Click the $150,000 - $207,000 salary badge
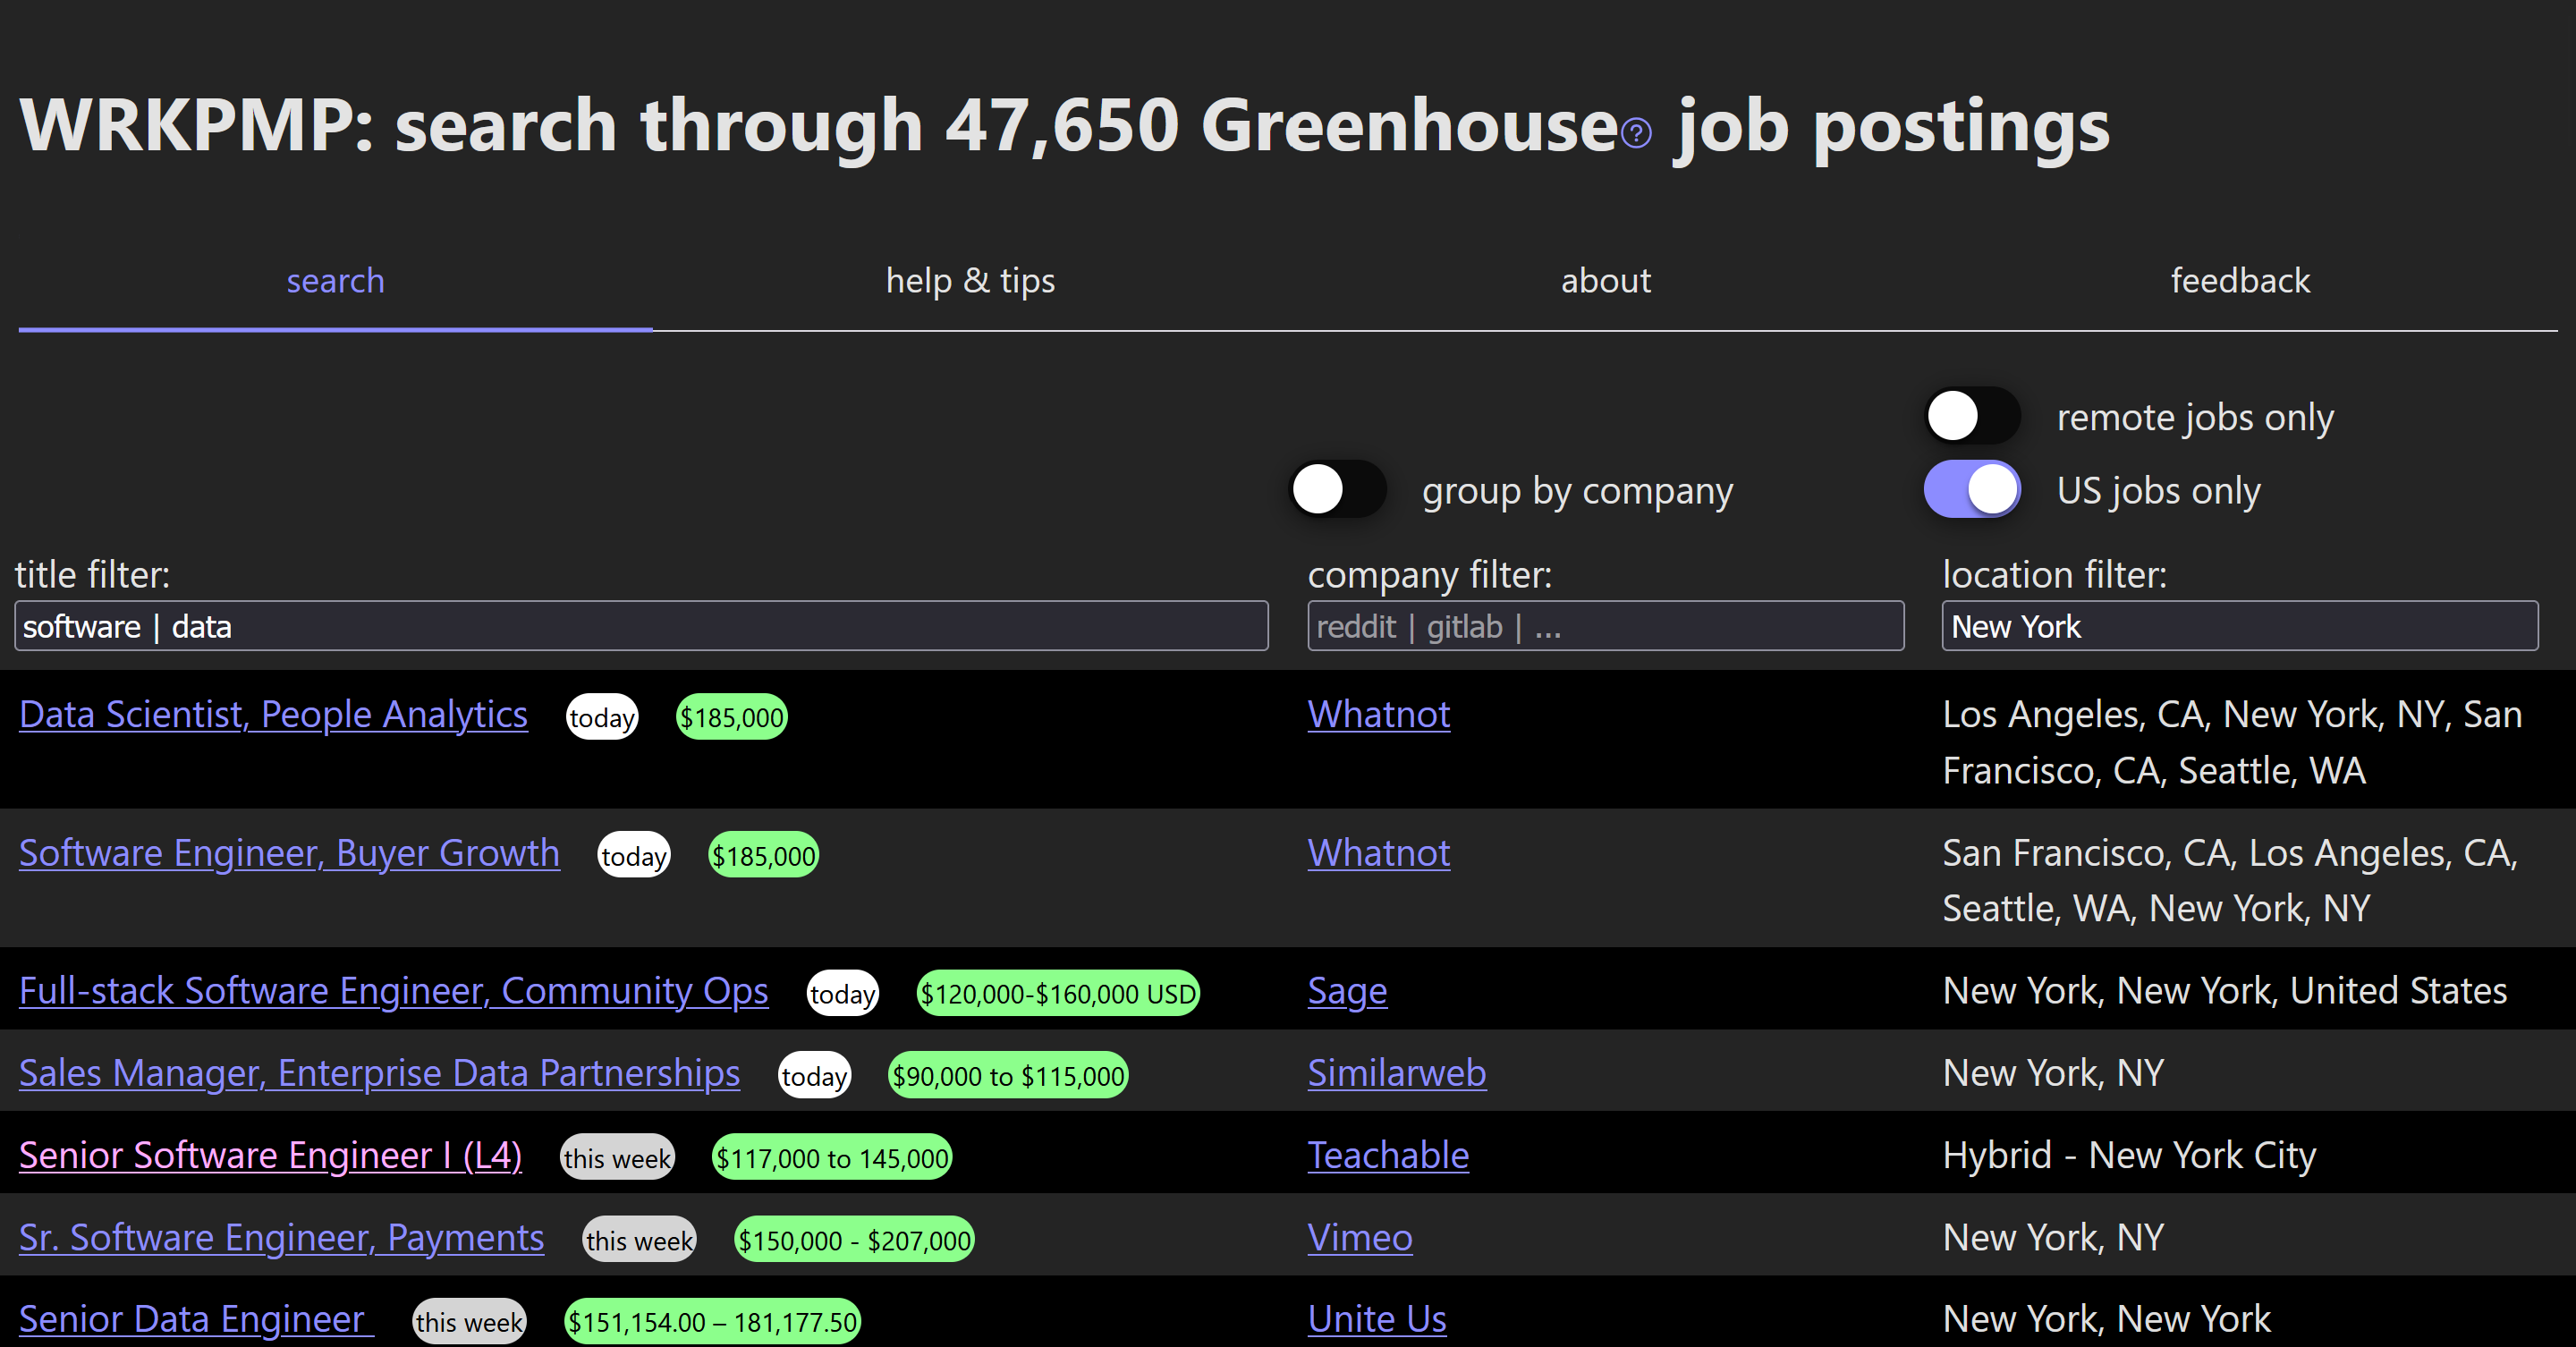Viewport: 2576px width, 1347px height. (853, 1240)
